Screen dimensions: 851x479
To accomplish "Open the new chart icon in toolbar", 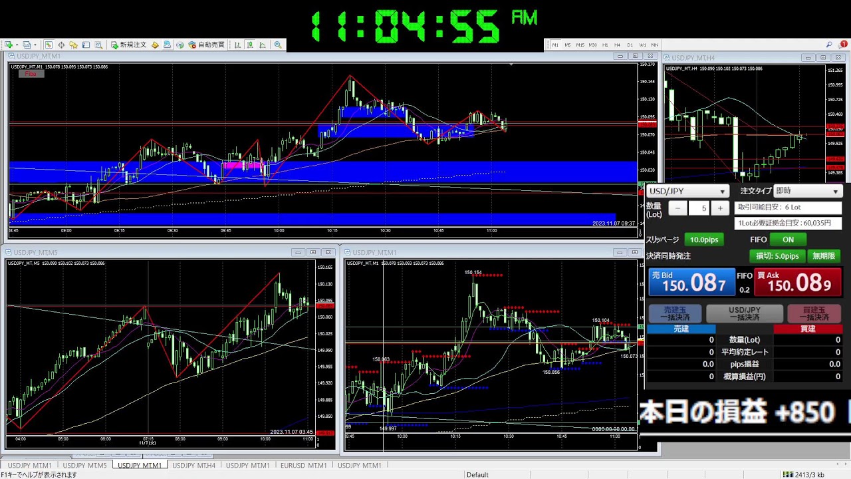I will point(9,45).
